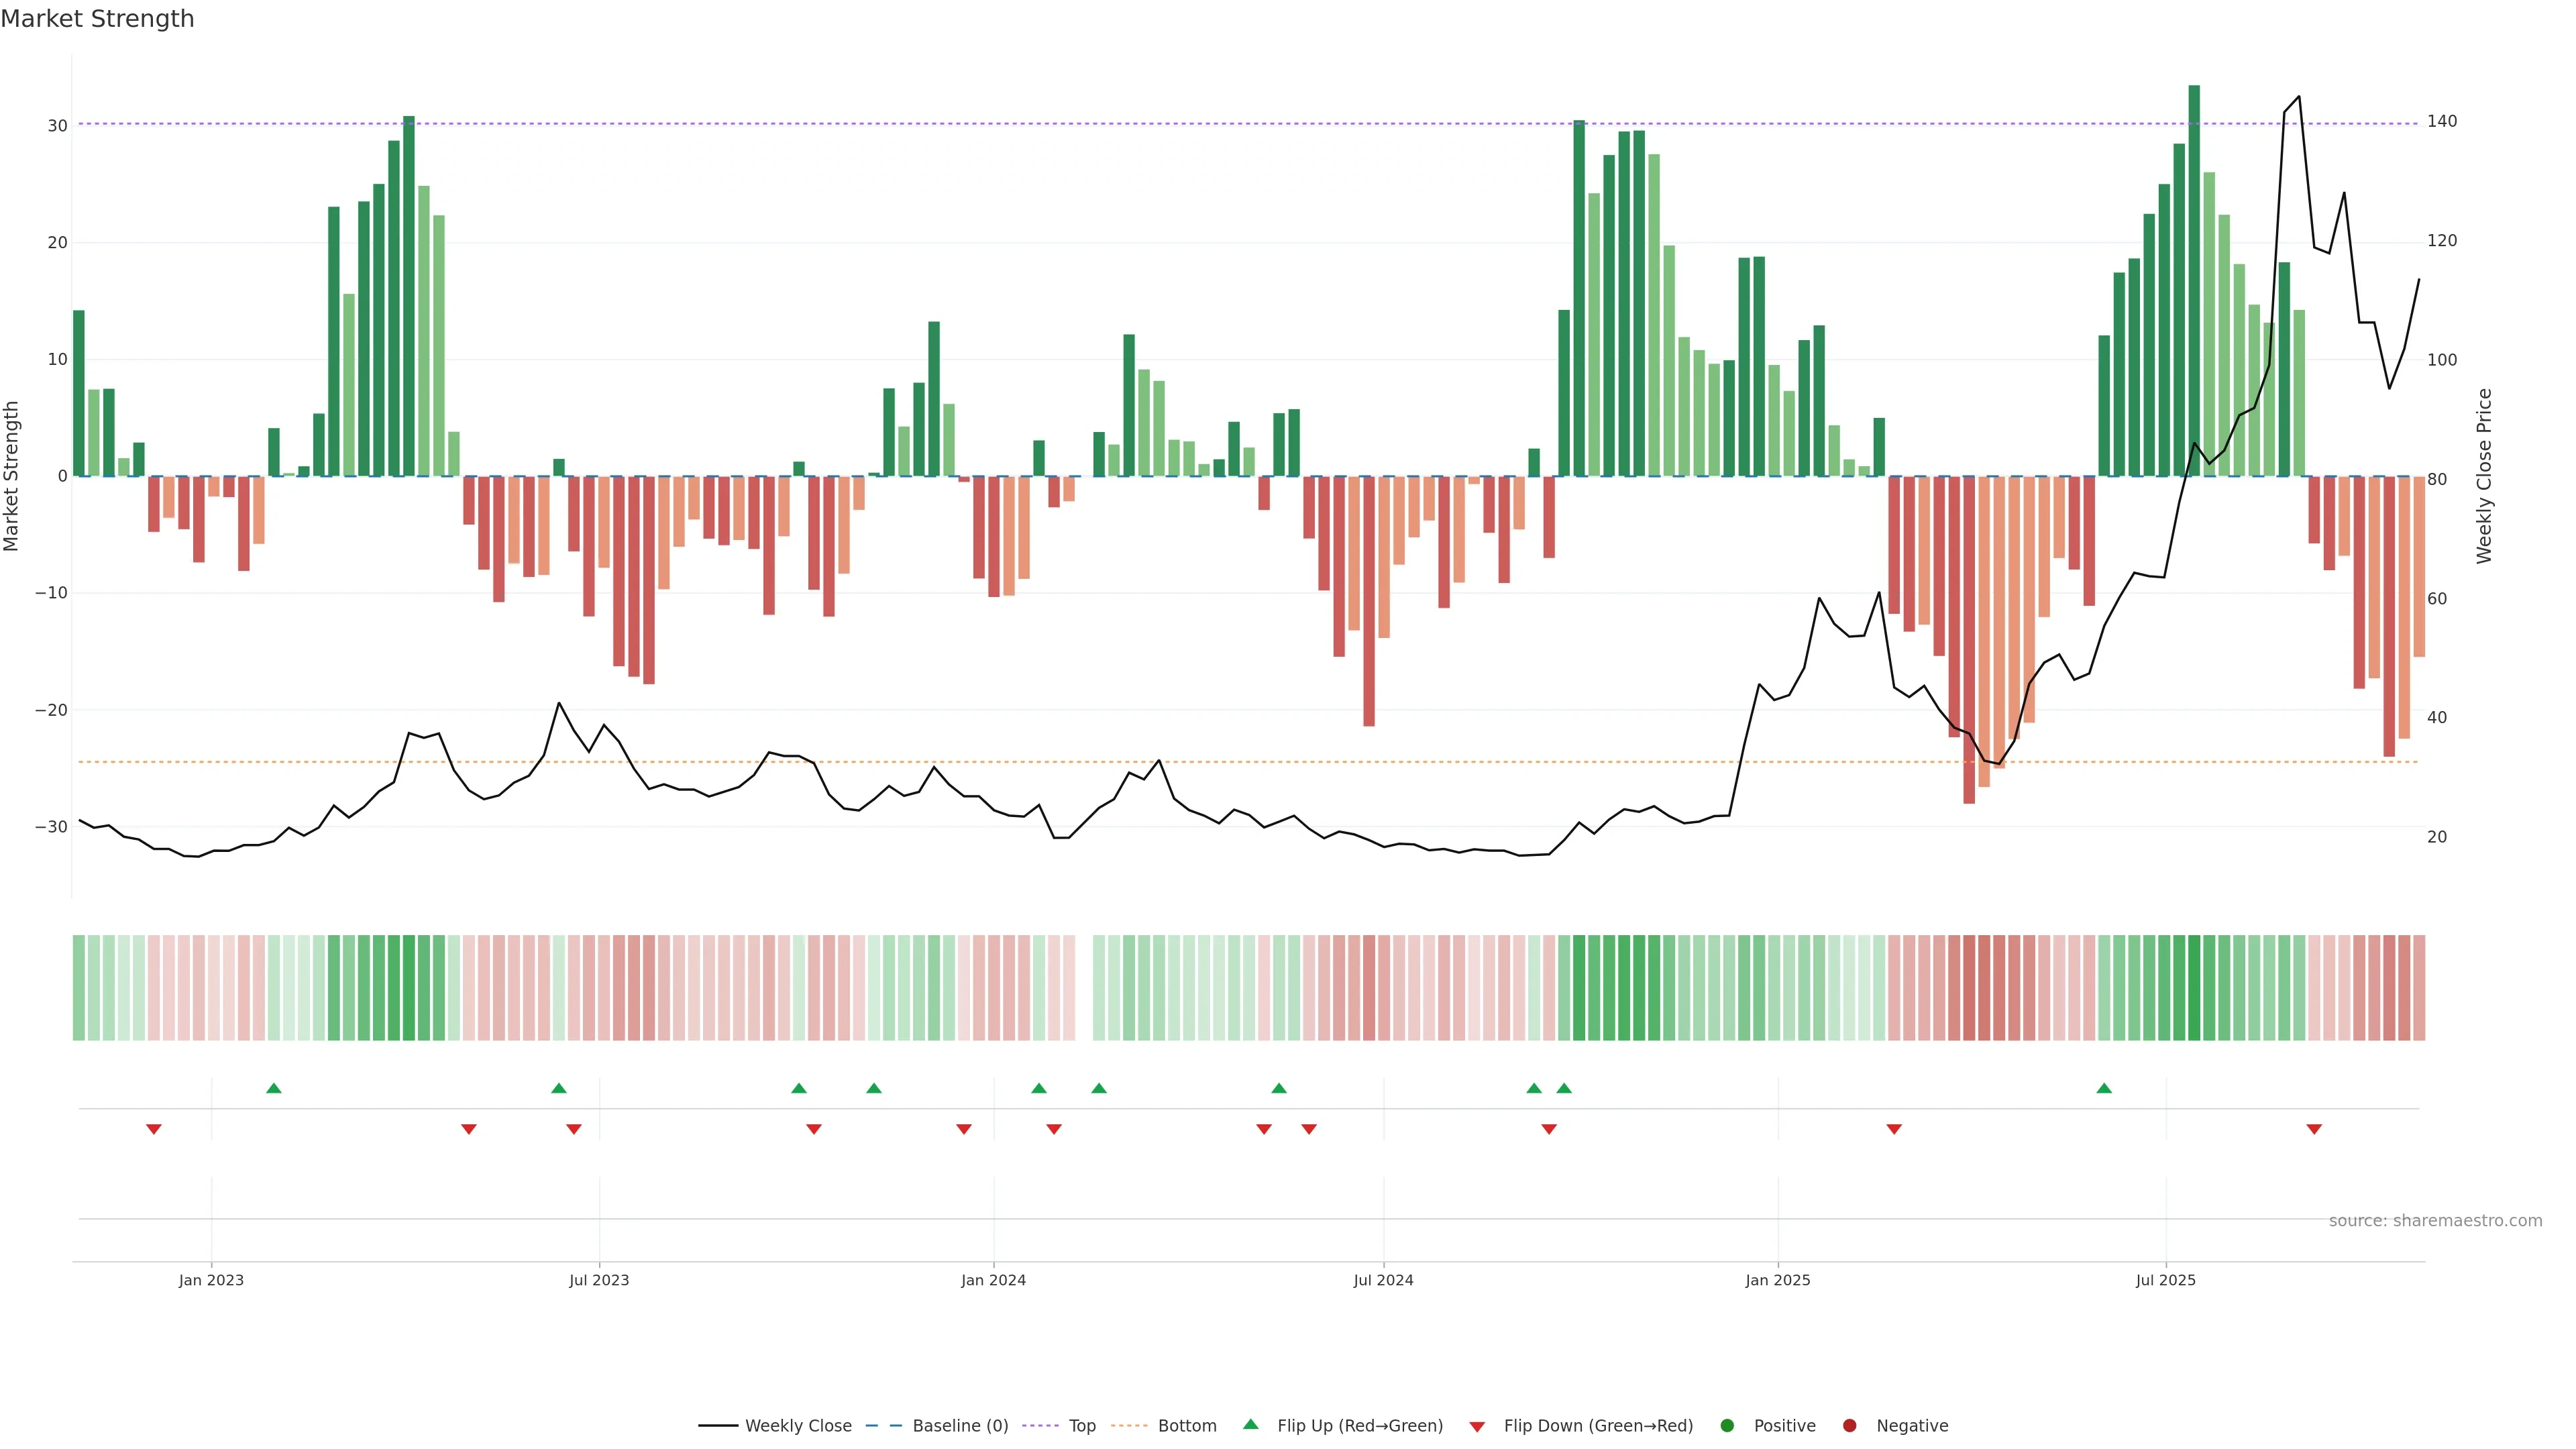Image resolution: width=2576 pixels, height=1449 pixels.
Task: Click the Market Strength chart title
Action: (97, 19)
